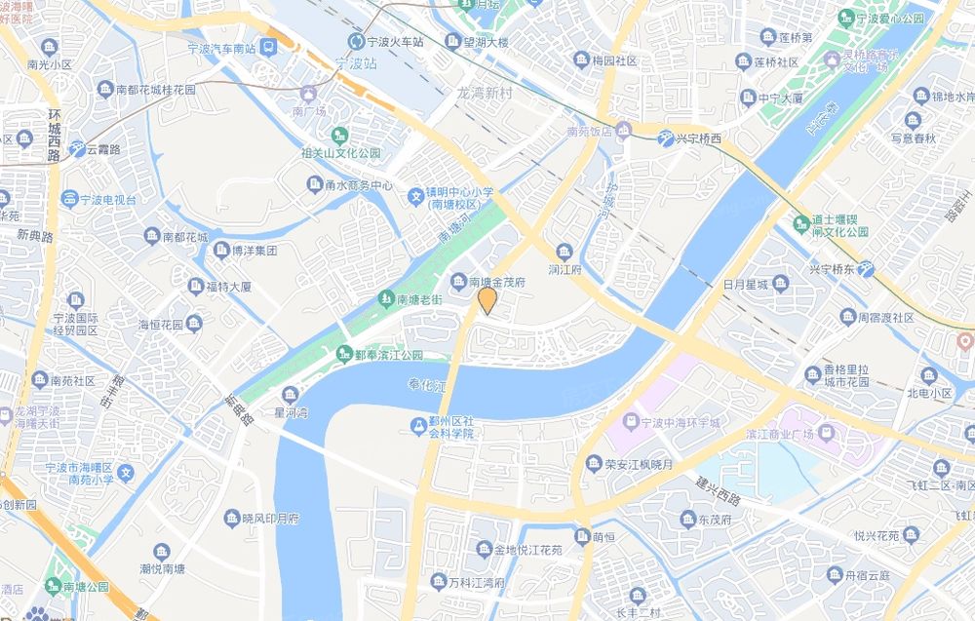975x621 pixels.
Task: Click the 宁波电视台 TV station icon
Action: click(x=69, y=200)
